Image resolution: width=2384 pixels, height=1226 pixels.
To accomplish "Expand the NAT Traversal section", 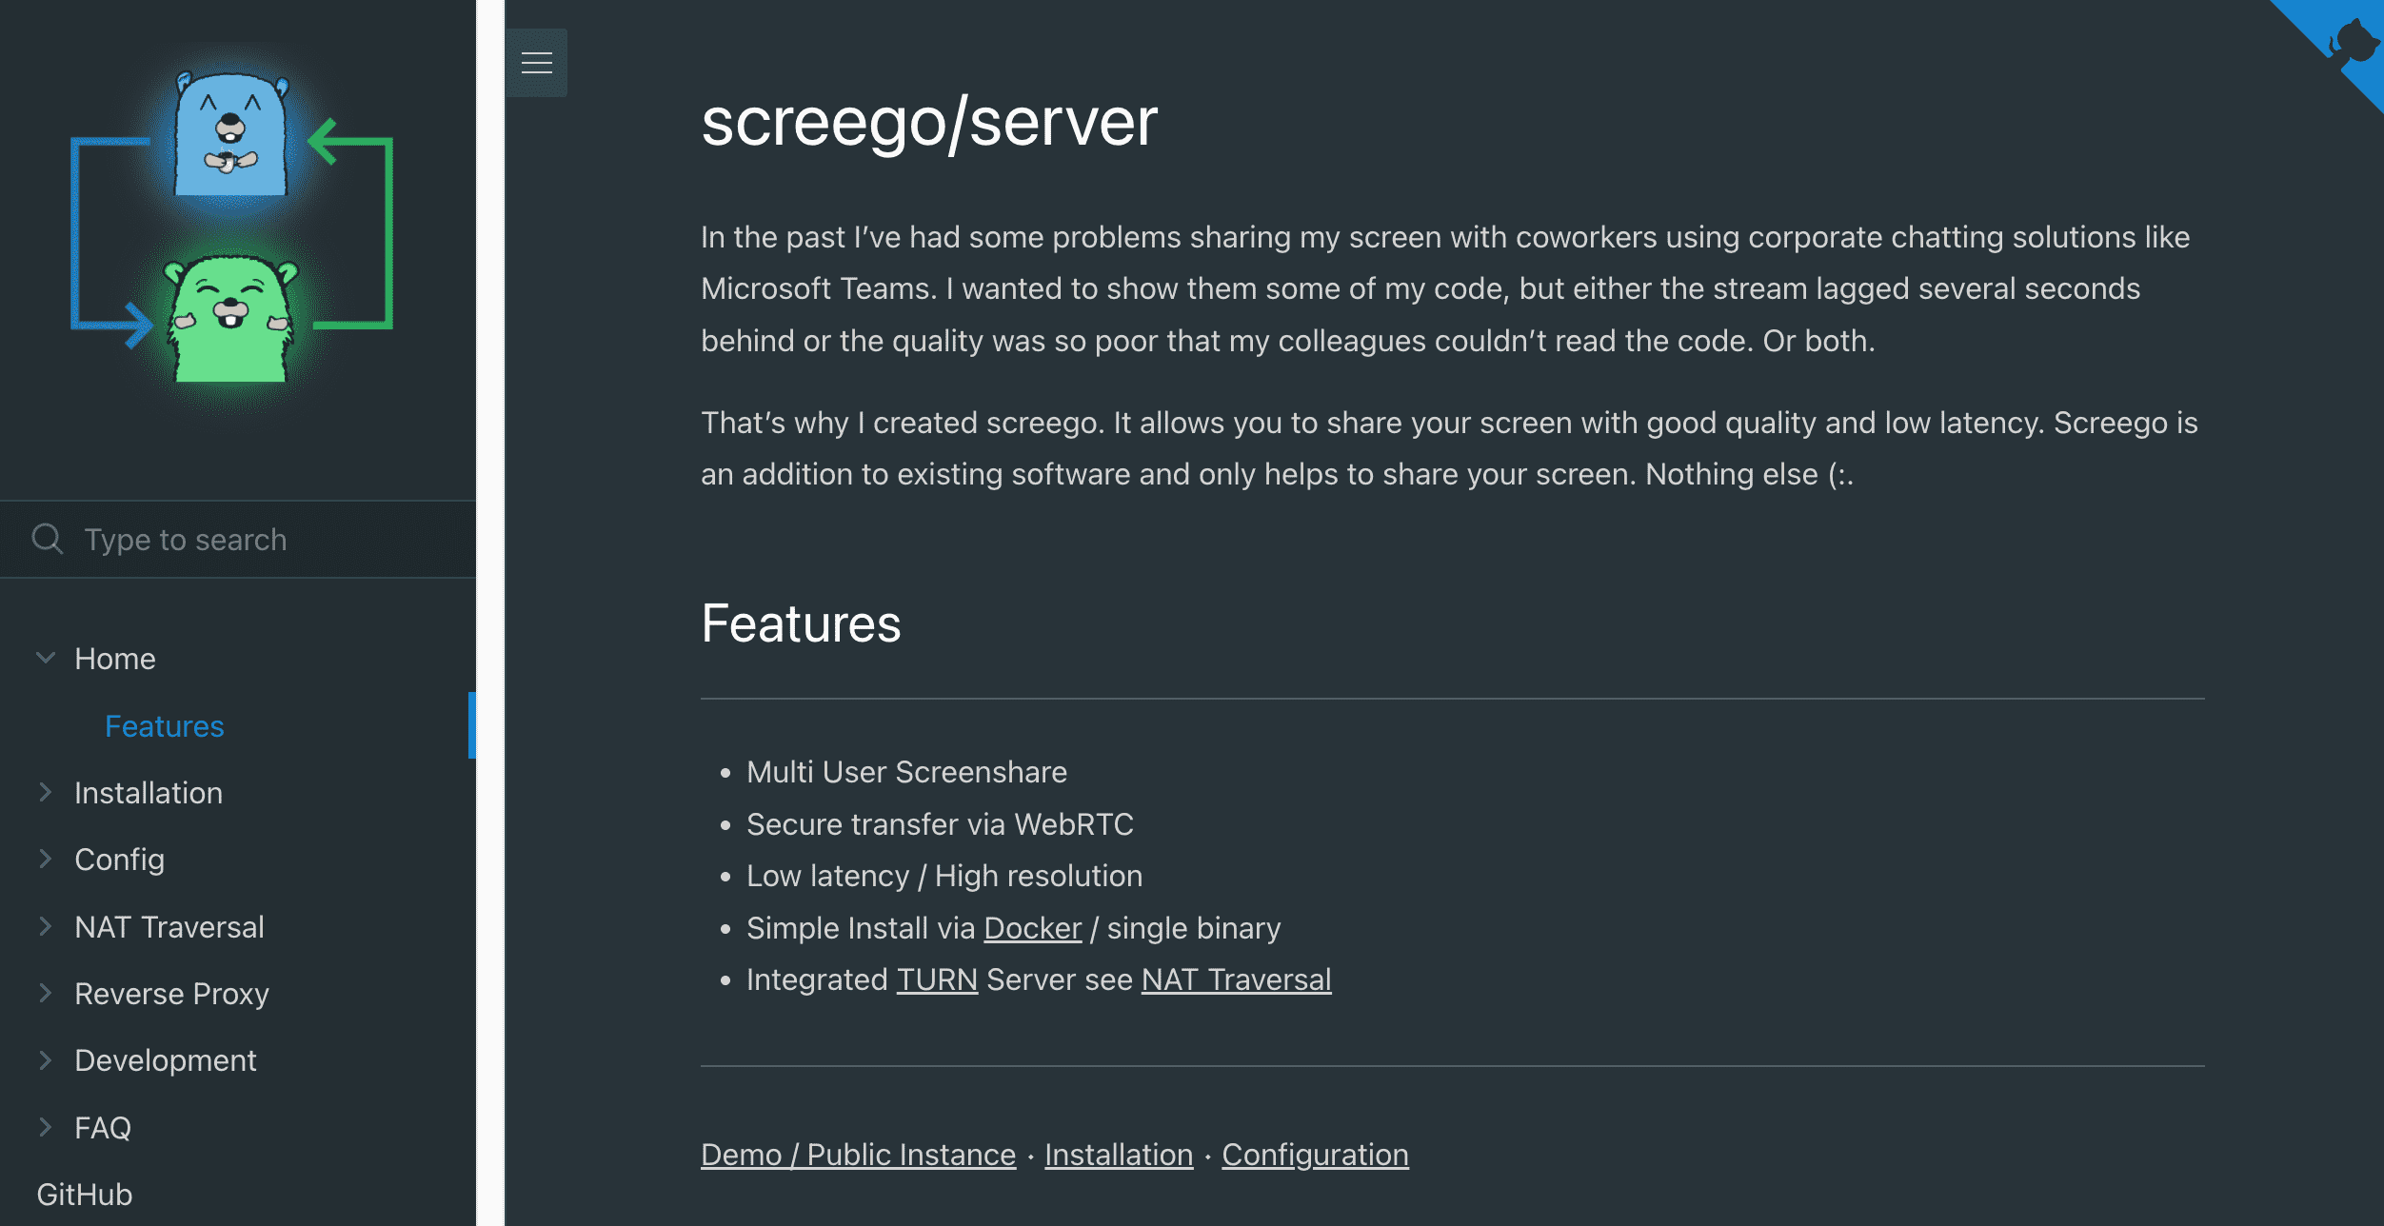I will [x=42, y=924].
